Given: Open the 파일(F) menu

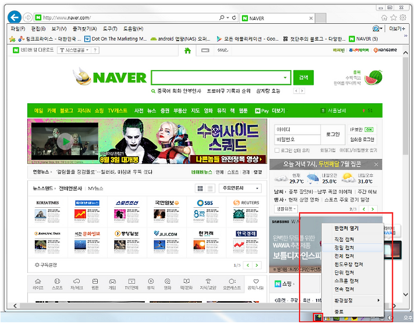Looking at the screenshot, I should 18,29.
